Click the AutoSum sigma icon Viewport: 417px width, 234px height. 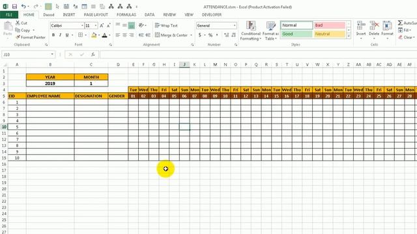click(400, 23)
